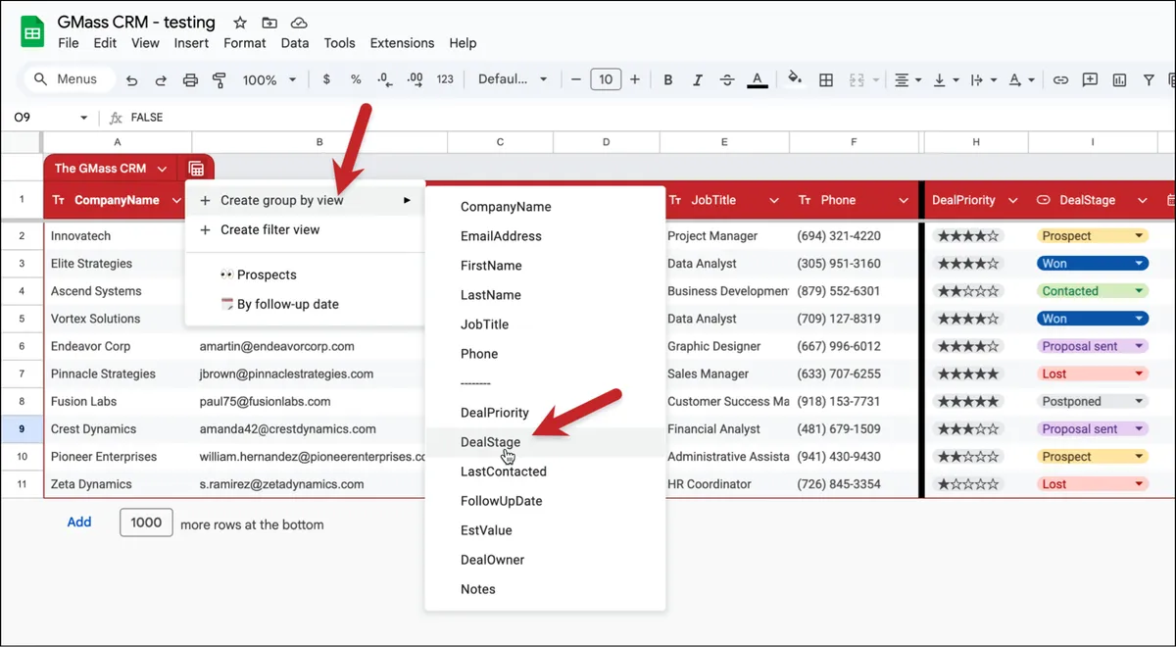Choose DealOwner in the group-by submenu
The image size is (1176, 647).
pyautogui.click(x=545, y=560)
